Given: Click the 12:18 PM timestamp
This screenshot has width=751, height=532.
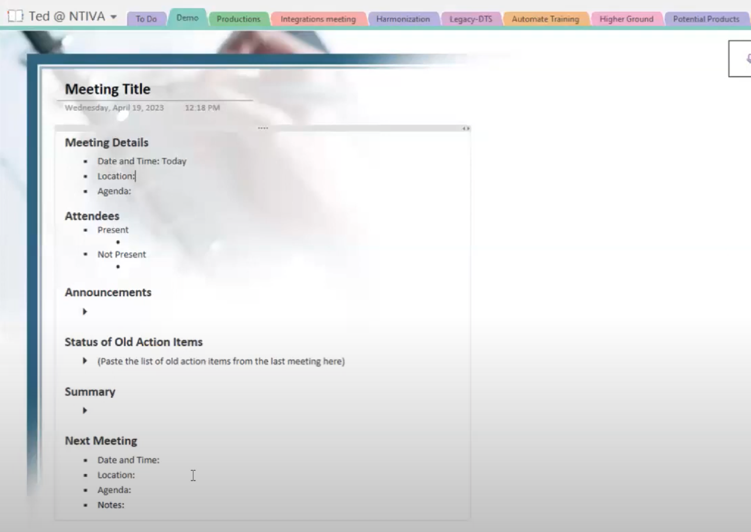Looking at the screenshot, I should click(x=202, y=107).
